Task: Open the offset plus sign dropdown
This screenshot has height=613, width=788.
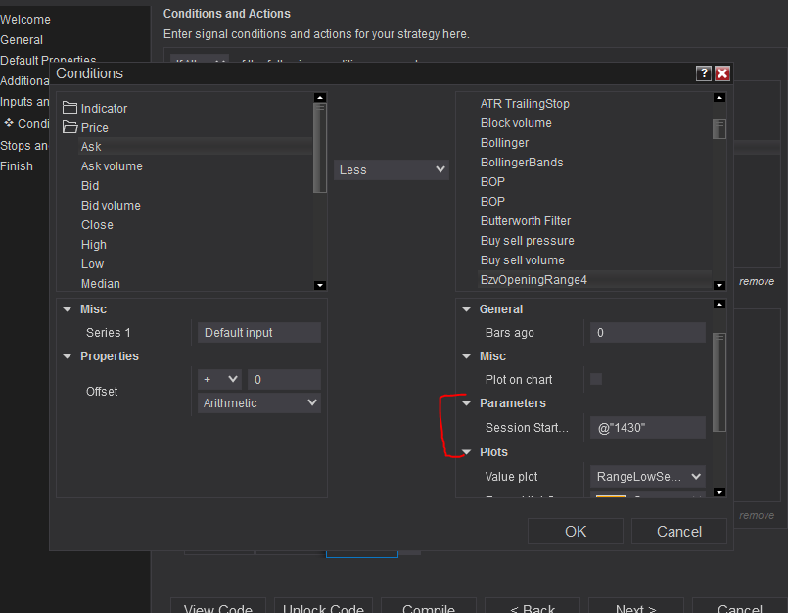Action: pos(219,380)
